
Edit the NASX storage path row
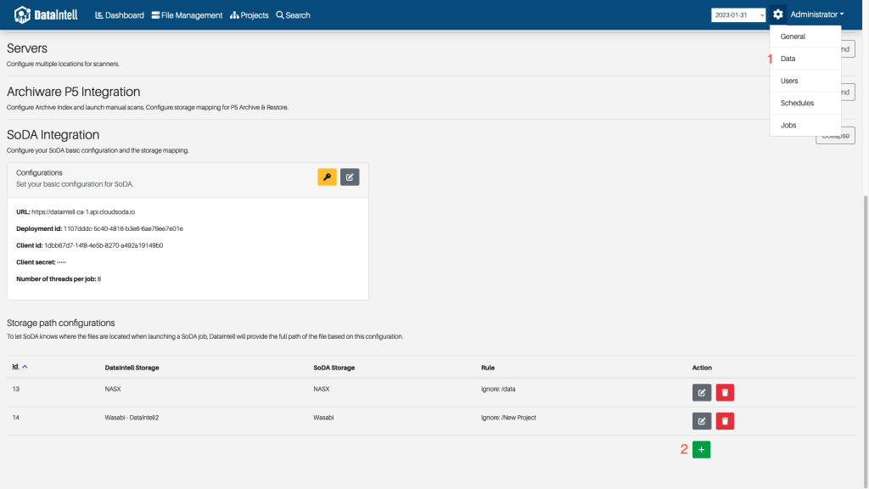702,392
